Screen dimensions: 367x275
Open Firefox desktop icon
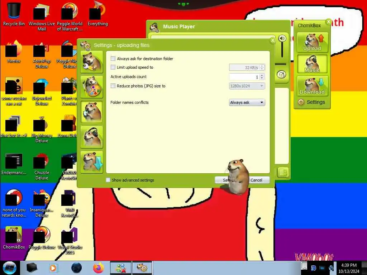click(14, 51)
